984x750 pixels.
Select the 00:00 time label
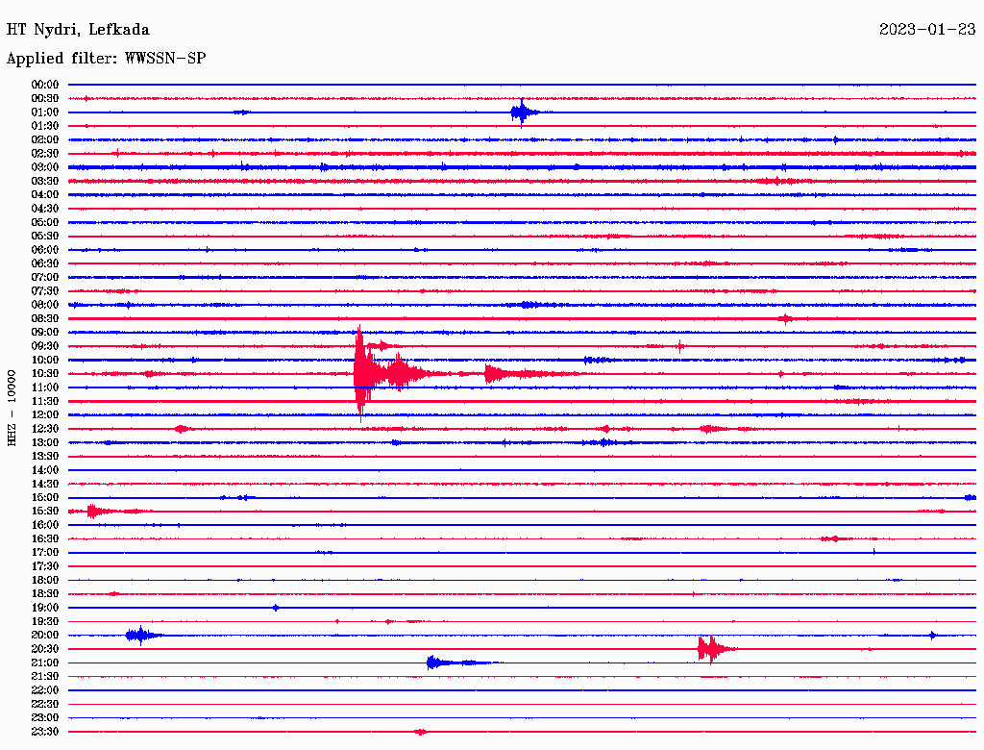point(45,85)
